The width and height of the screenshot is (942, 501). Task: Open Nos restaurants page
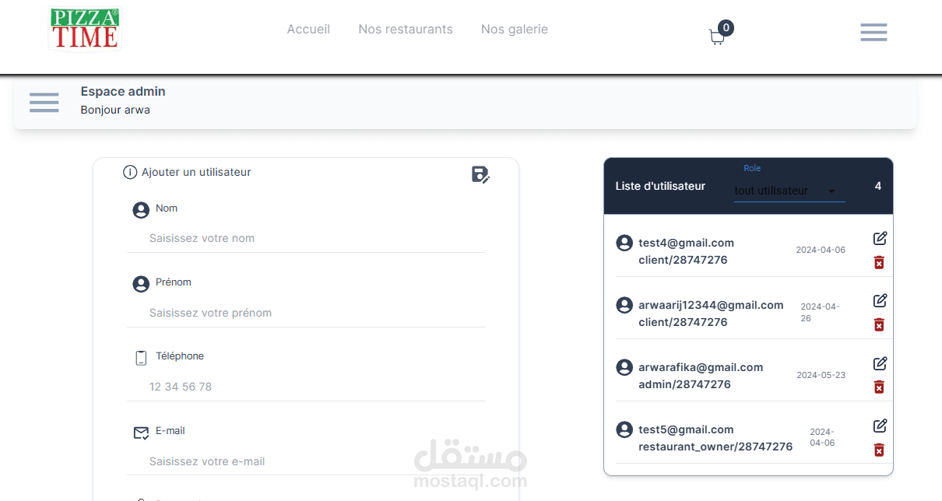point(406,30)
